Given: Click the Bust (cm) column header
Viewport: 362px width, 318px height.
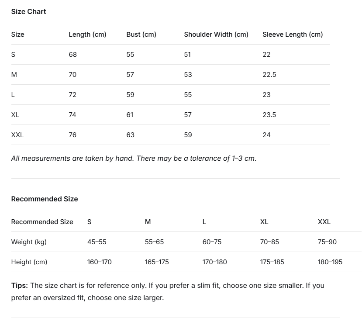Looking at the screenshot, I should 141,35.
